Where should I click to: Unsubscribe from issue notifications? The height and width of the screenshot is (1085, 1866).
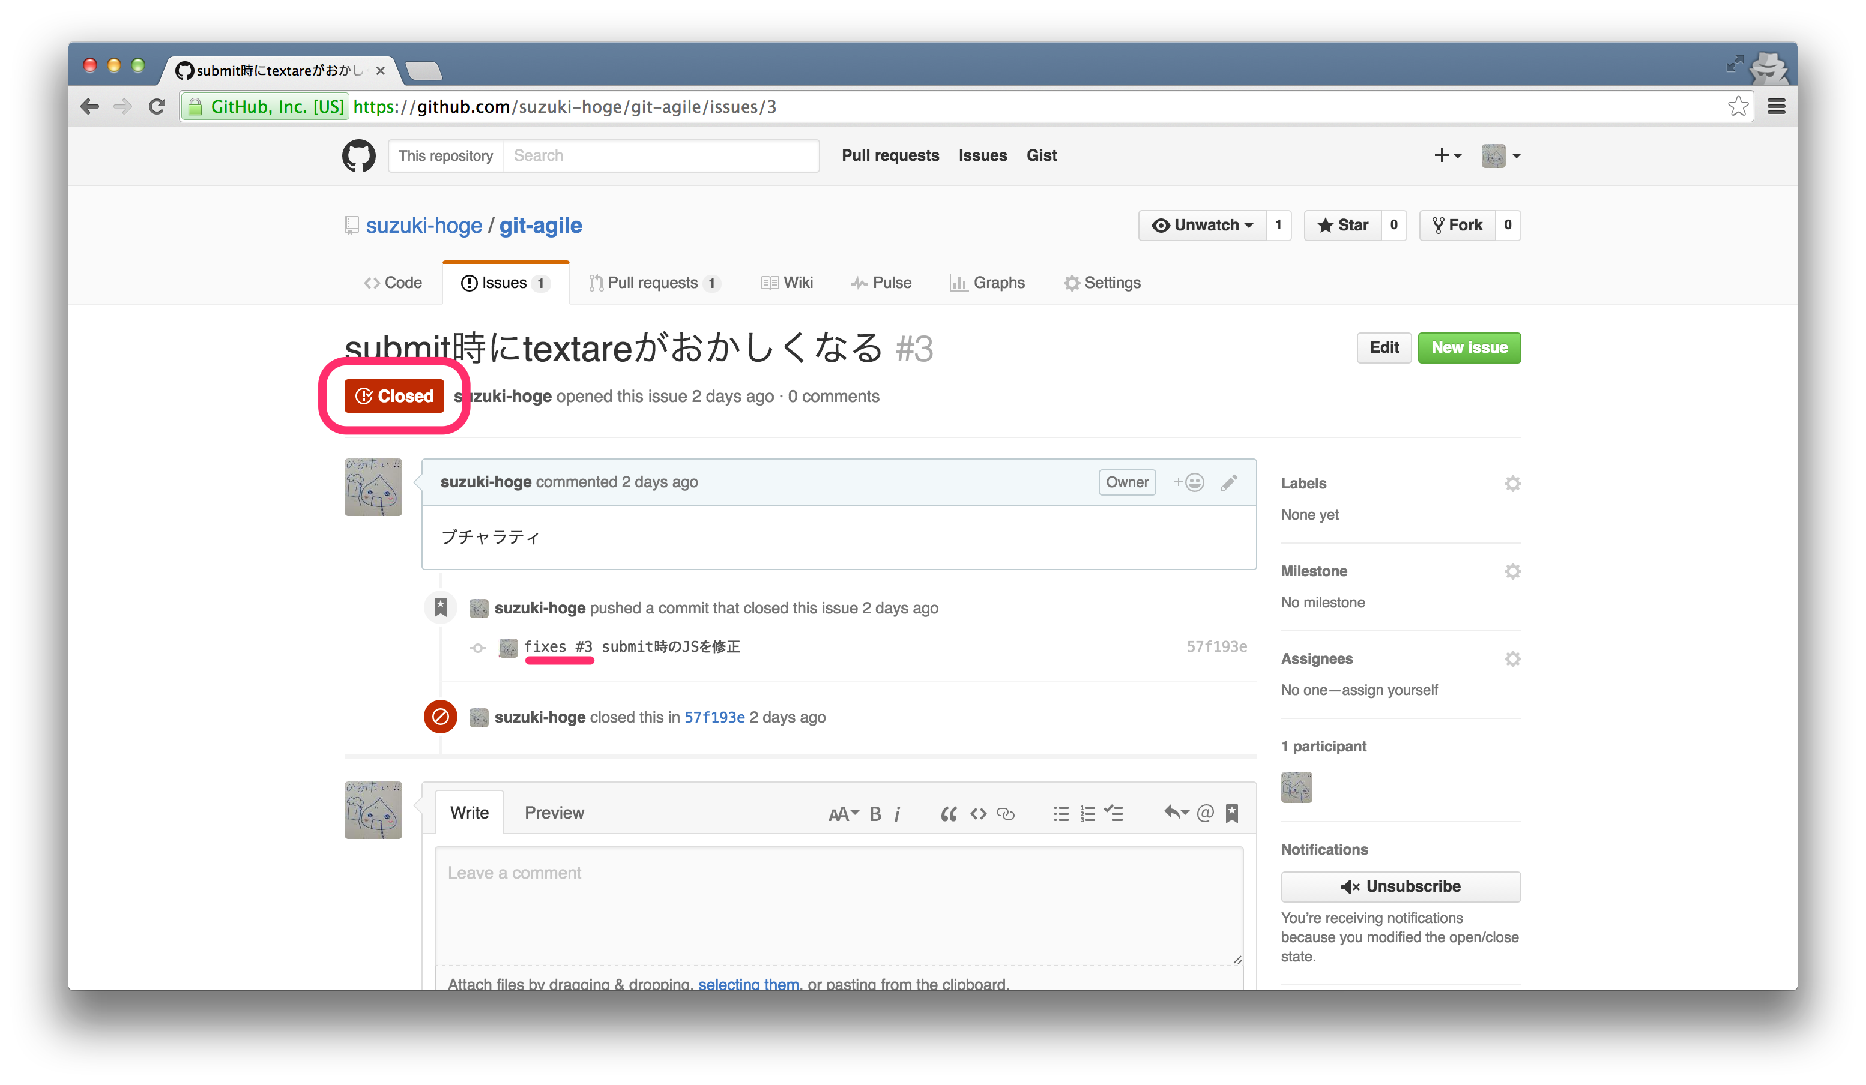tap(1399, 886)
